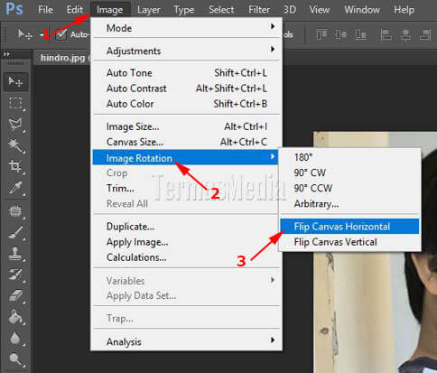Choose Auto Contrast

point(186,89)
